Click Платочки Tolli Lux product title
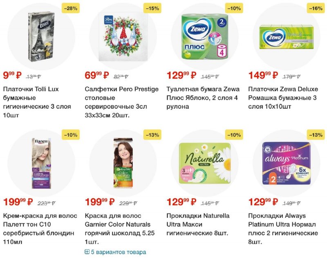Image resolution: width=327 pixels, height=260 pixels. point(37,102)
